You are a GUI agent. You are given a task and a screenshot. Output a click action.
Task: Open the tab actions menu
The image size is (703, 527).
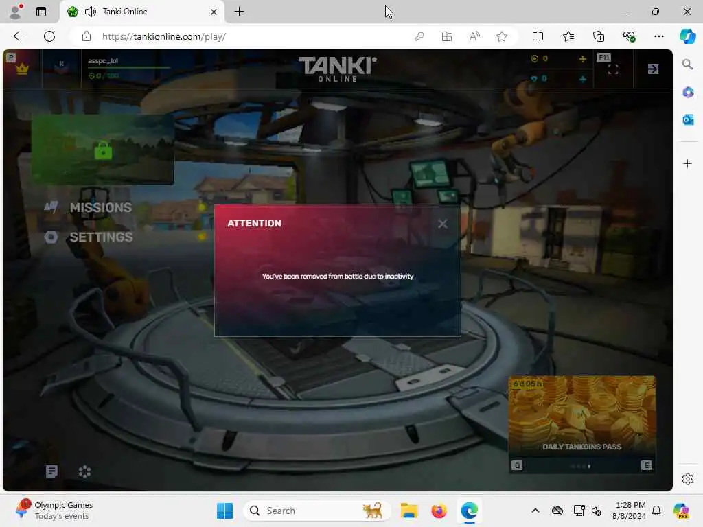(x=41, y=12)
